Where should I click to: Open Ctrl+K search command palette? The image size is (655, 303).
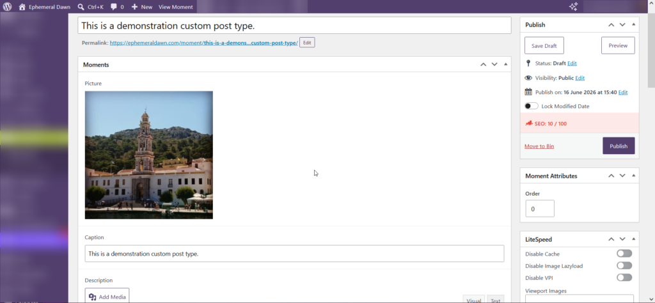pyautogui.click(x=90, y=6)
